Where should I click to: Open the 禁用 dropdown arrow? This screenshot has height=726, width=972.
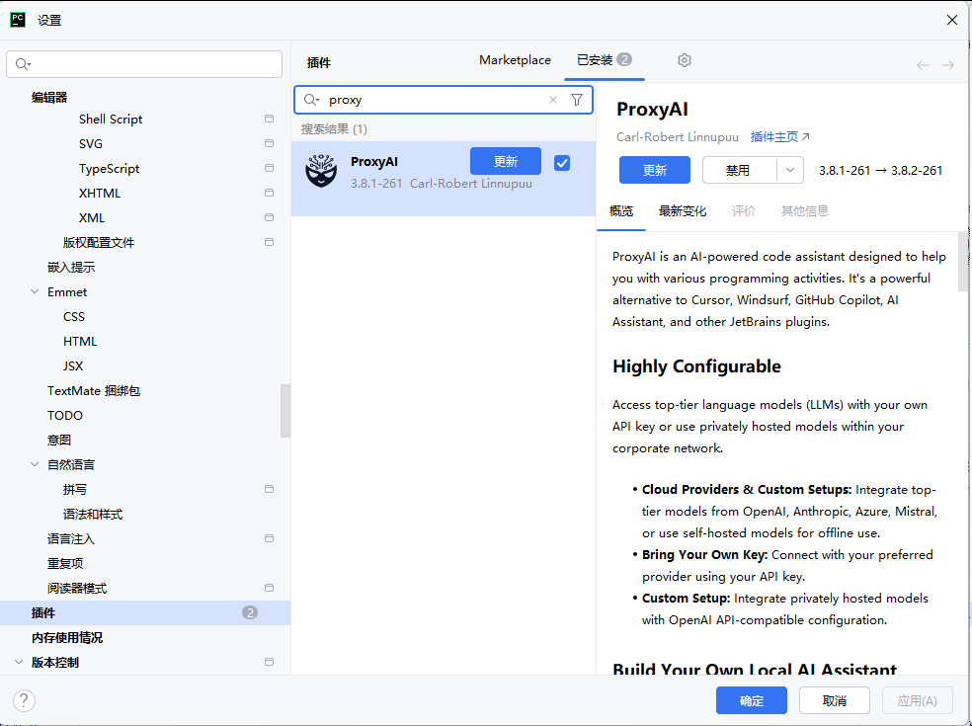tap(790, 170)
